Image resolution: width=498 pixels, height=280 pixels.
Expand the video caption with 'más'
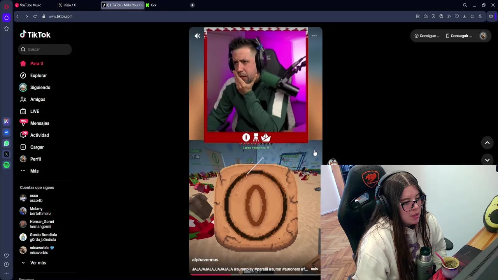point(314,269)
